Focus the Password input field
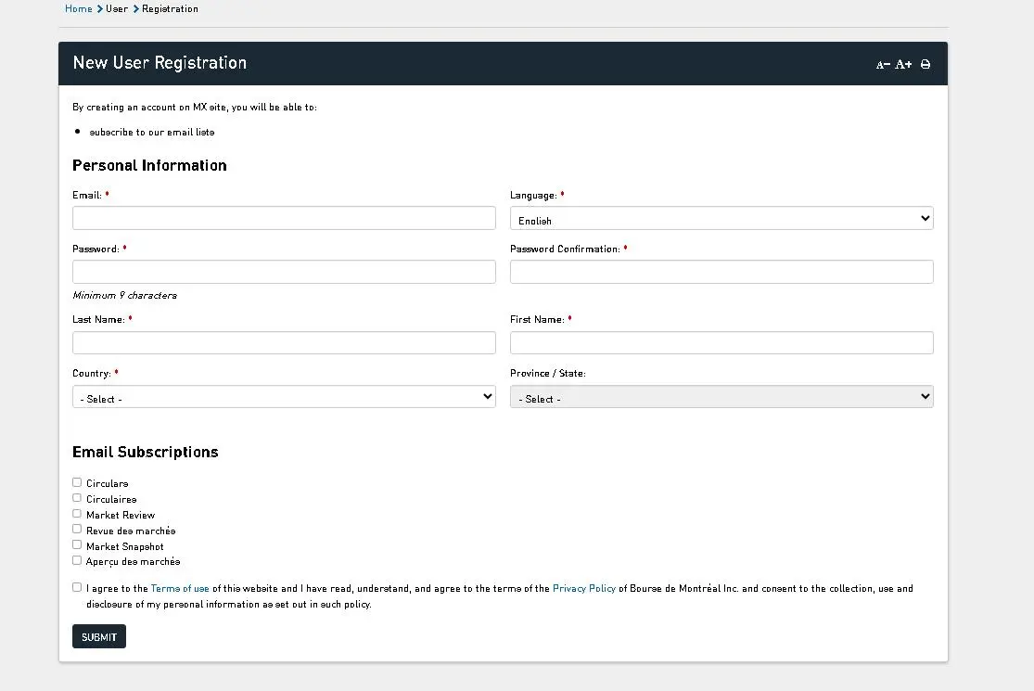Image resolution: width=1034 pixels, height=691 pixels. pyautogui.click(x=284, y=272)
